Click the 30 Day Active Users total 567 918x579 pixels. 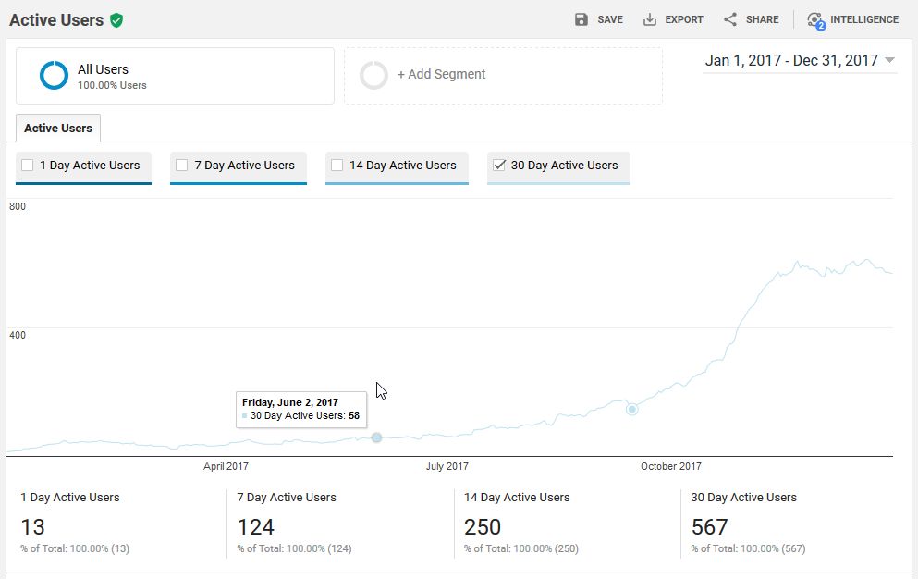709,527
